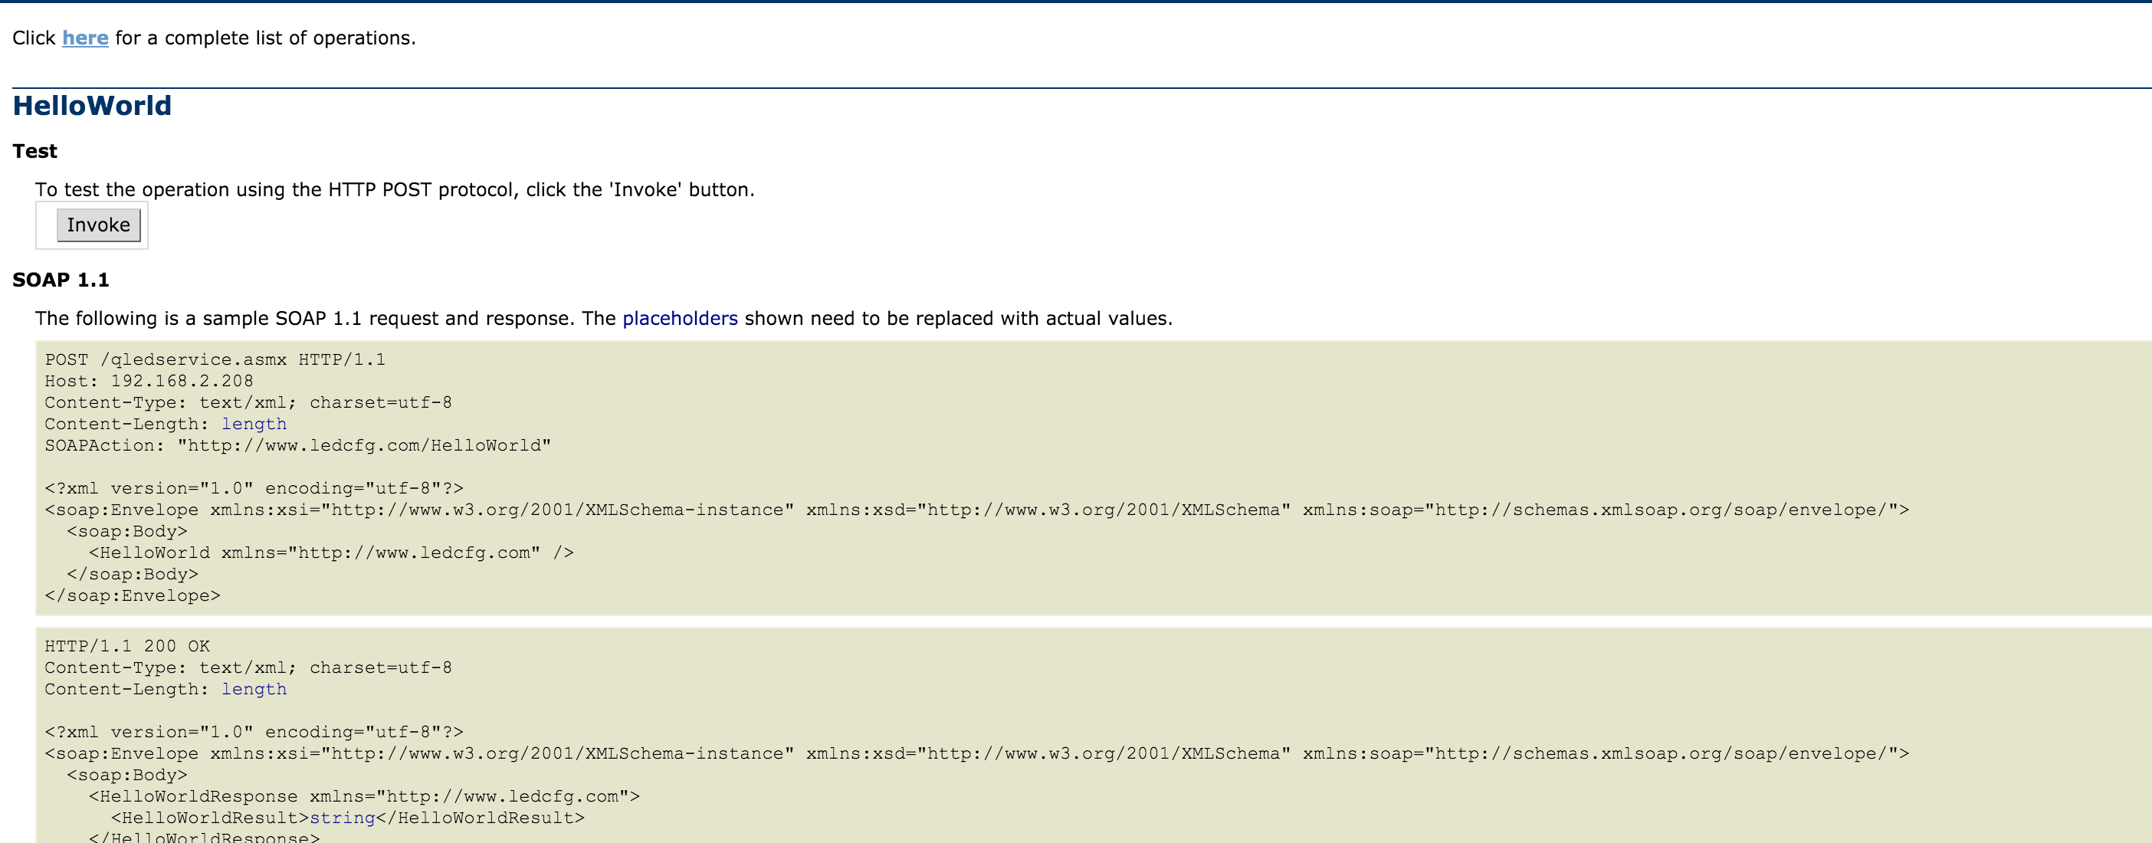
Task: Click request block's 'Content-Type: text/xml' line
Action: [x=248, y=402]
